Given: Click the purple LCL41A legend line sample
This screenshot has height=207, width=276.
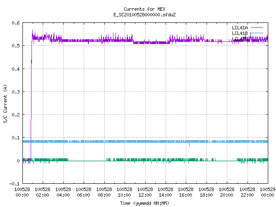Looking at the screenshot, I should click(257, 28).
